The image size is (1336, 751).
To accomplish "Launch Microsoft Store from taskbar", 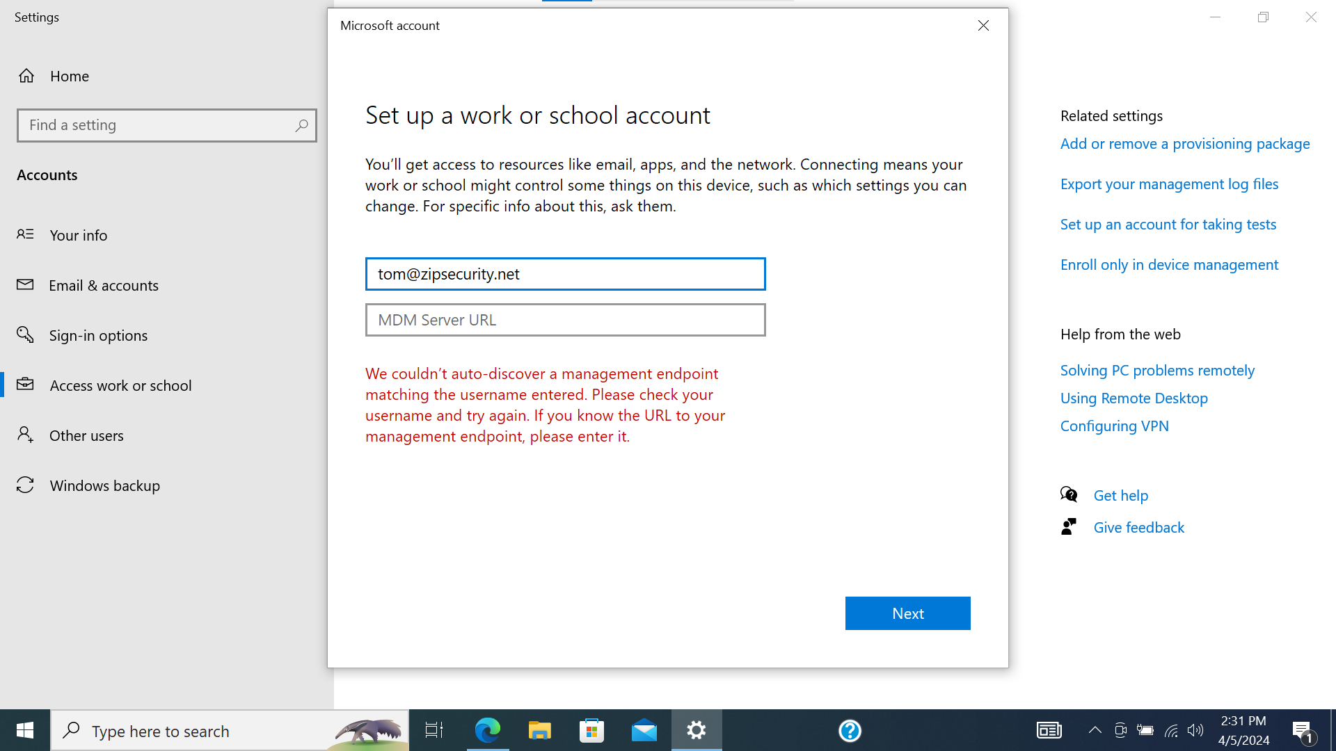I will click(x=591, y=730).
